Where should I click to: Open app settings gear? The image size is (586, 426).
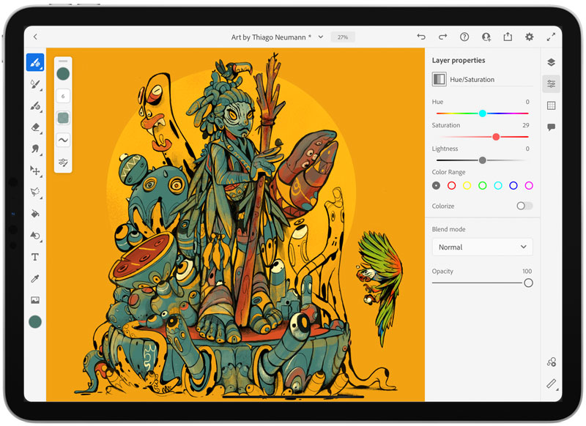point(529,37)
